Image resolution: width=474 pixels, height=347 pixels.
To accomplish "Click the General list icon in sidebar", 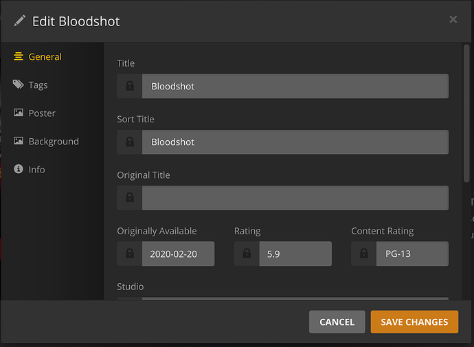I will pyautogui.click(x=19, y=56).
